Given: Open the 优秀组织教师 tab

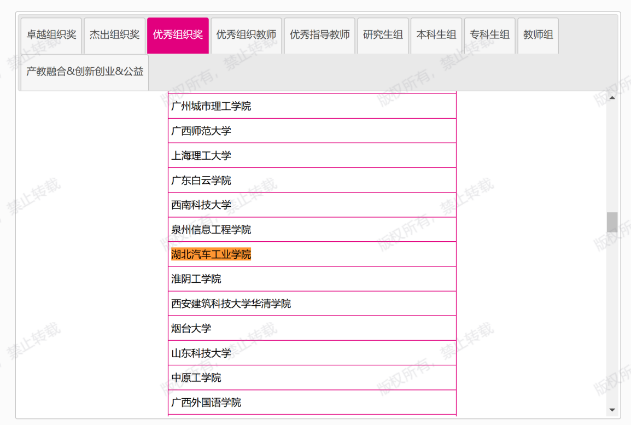Looking at the screenshot, I should 246,35.
